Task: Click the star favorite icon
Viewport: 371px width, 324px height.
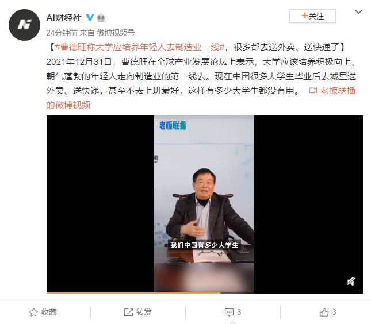Action: (x=33, y=312)
